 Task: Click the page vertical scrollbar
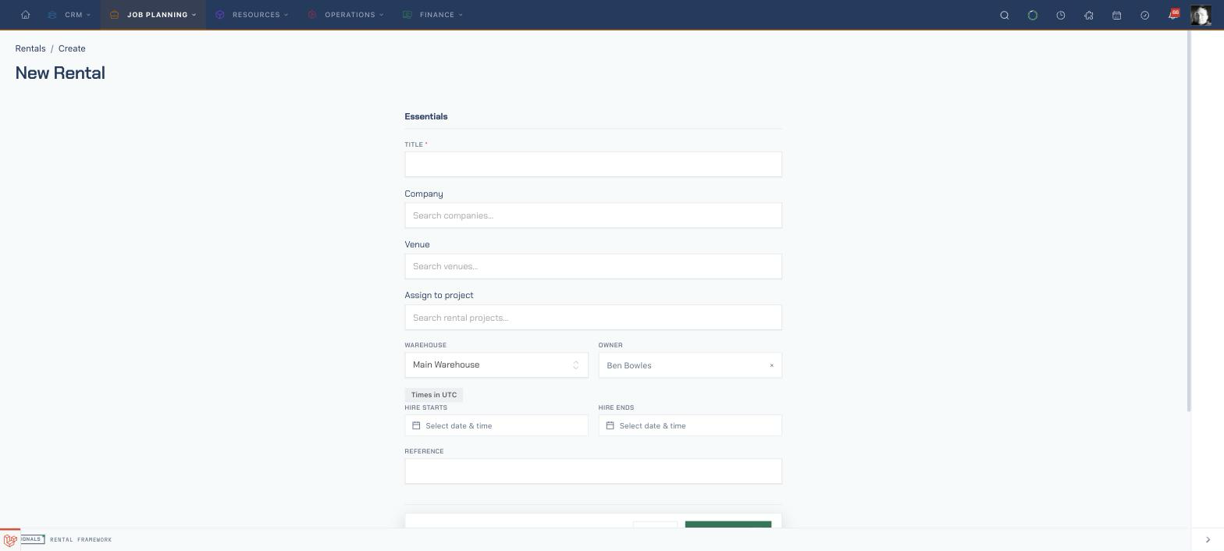[x=1190, y=221]
